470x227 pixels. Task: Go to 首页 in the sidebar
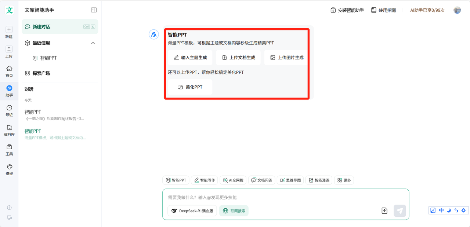[9, 71]
